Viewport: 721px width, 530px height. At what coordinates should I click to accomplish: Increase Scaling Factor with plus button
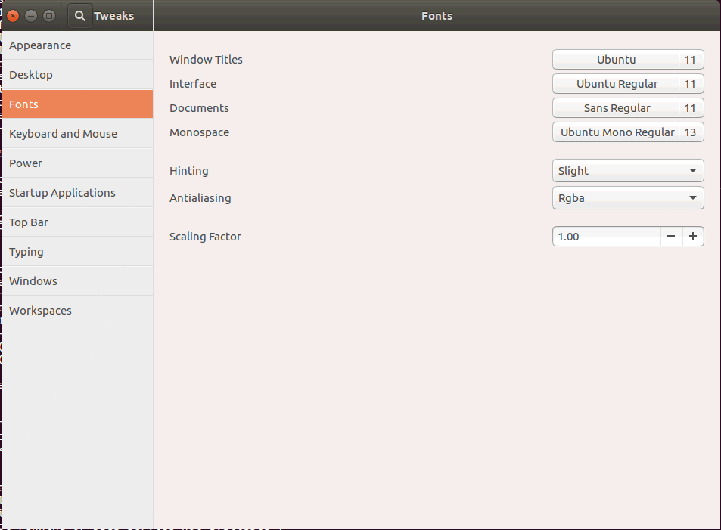(693, 237)
